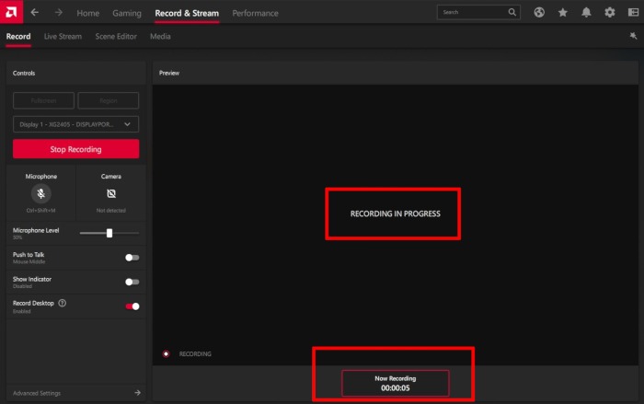Image resolution: width=644 pixels, height=404 pixels.
Task: Open the web browser globe icon
Action: tap(539, 12)
